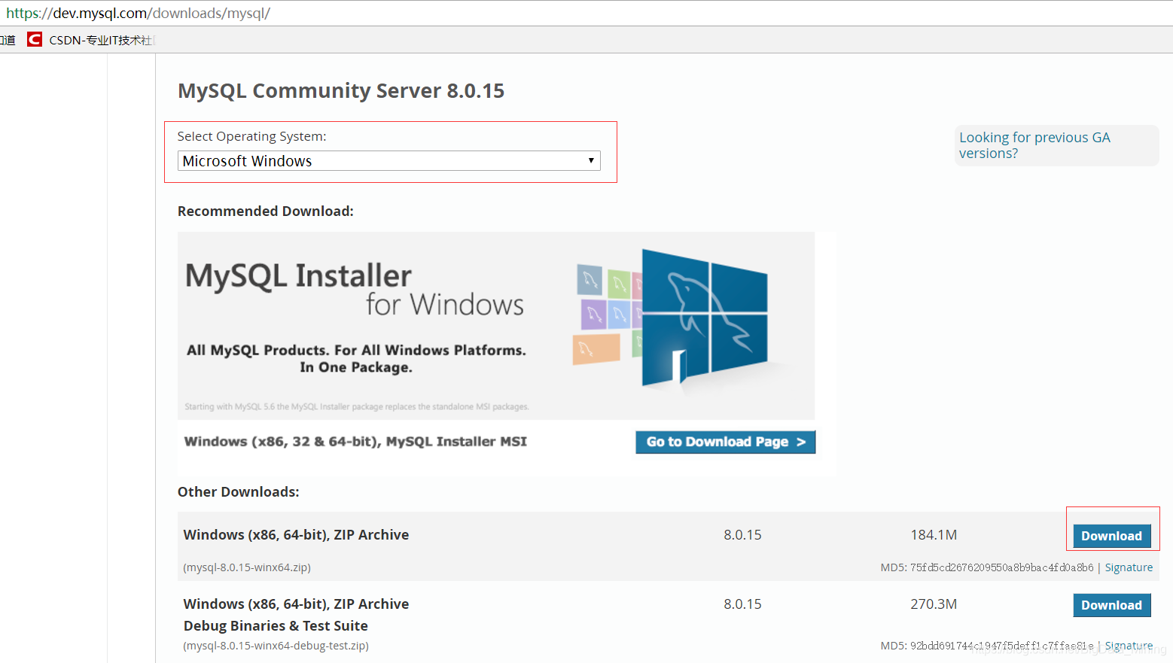Click the CSDN bookmark favicon icon
This screenshot has width=1173, height=663.
[x=35, y=39]
